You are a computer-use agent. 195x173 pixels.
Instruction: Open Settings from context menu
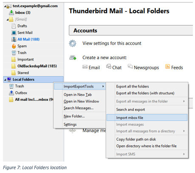tap(80, 125)
